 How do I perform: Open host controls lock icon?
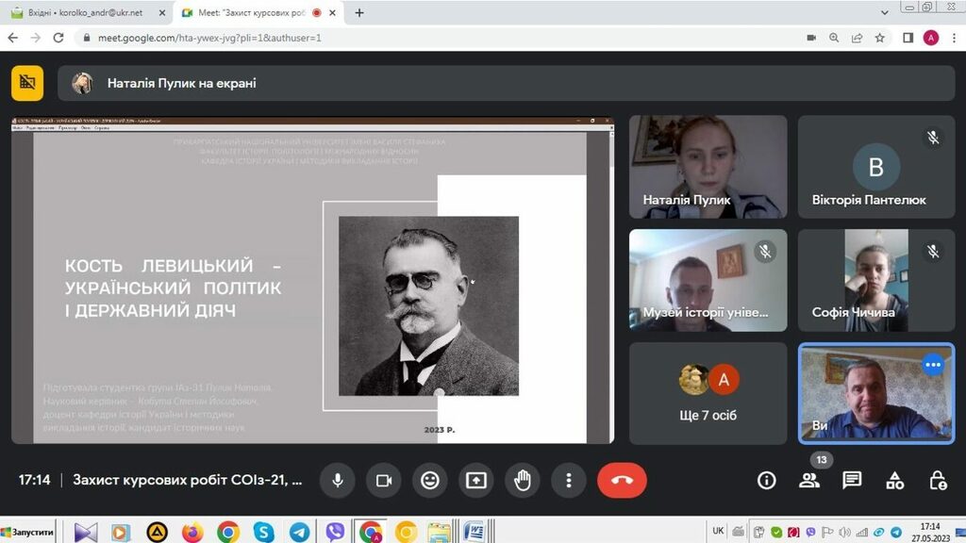[x=937, y=481]
